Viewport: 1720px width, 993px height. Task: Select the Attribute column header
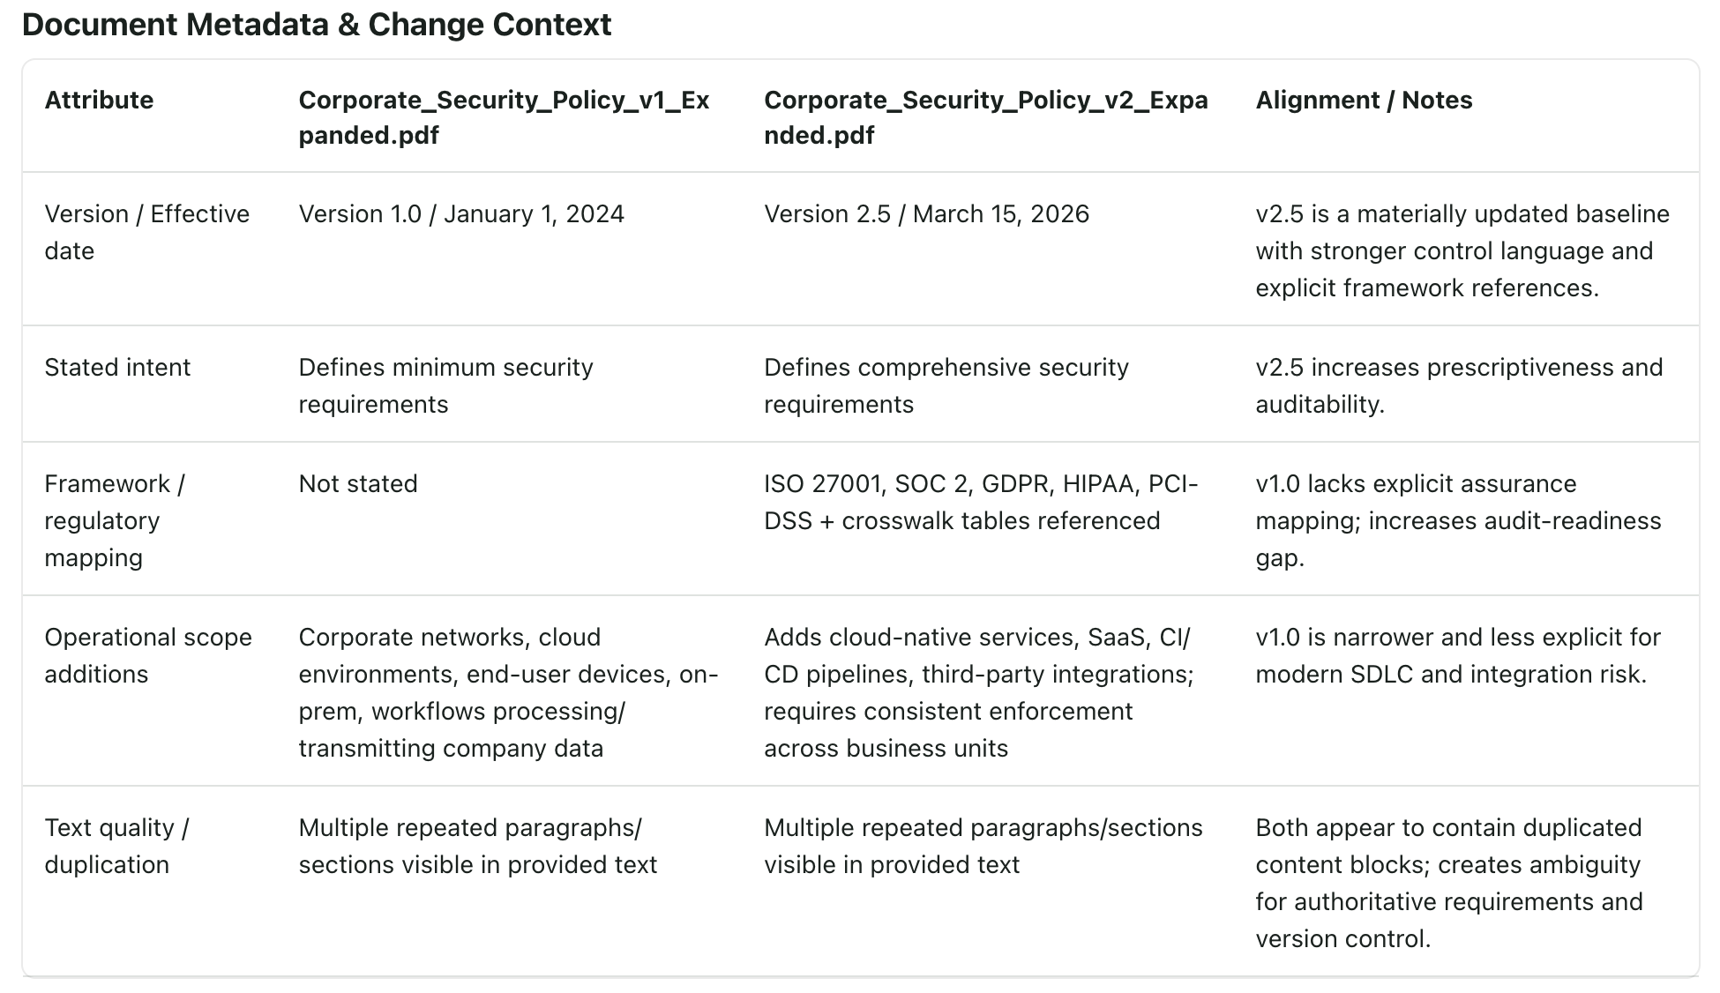99,100
